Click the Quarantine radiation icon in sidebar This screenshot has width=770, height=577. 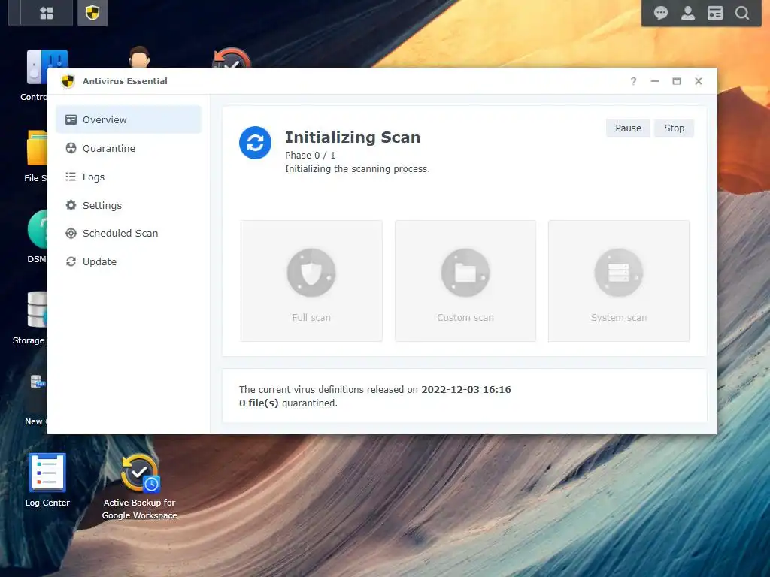click(71, 148)
